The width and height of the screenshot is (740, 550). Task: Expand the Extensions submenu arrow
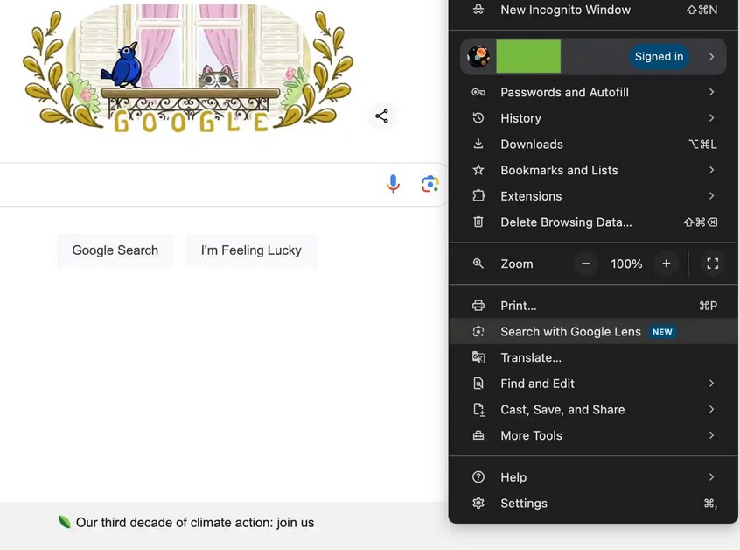coord(711,195)
